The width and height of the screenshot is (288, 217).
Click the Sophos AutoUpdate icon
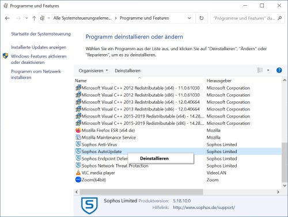pos(78,151)
